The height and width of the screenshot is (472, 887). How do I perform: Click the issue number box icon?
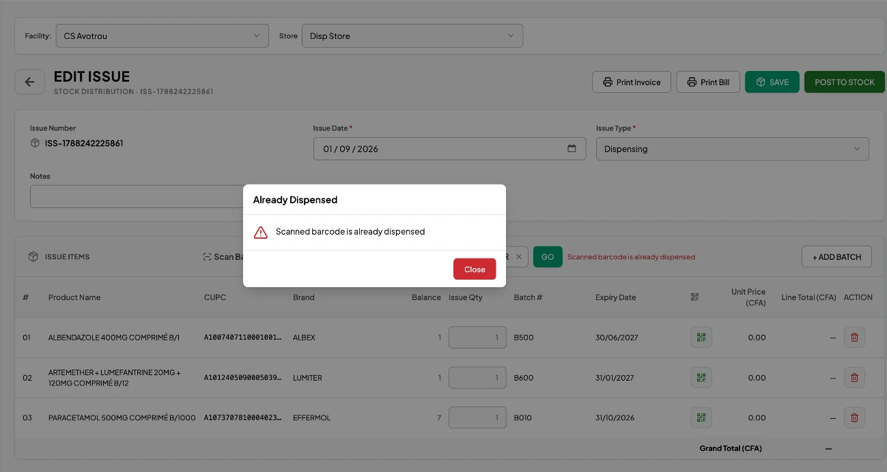click(x=35, y=143)
